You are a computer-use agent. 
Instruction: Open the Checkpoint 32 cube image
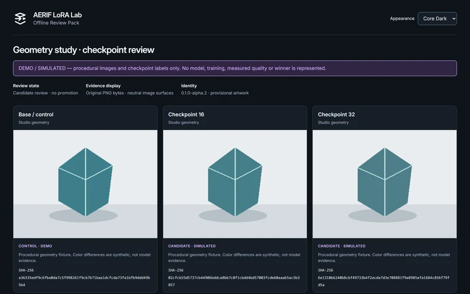385,184
